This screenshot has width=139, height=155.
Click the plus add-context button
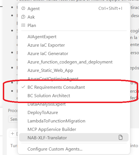coord(12,134)
